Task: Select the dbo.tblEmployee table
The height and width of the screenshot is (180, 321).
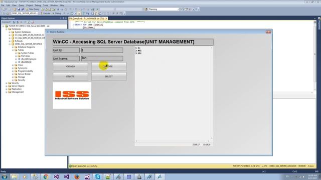Action: (x=29, y=59)
